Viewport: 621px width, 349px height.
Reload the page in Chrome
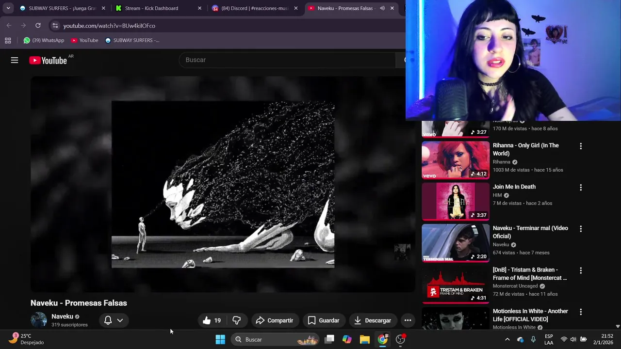pos(38,25)
